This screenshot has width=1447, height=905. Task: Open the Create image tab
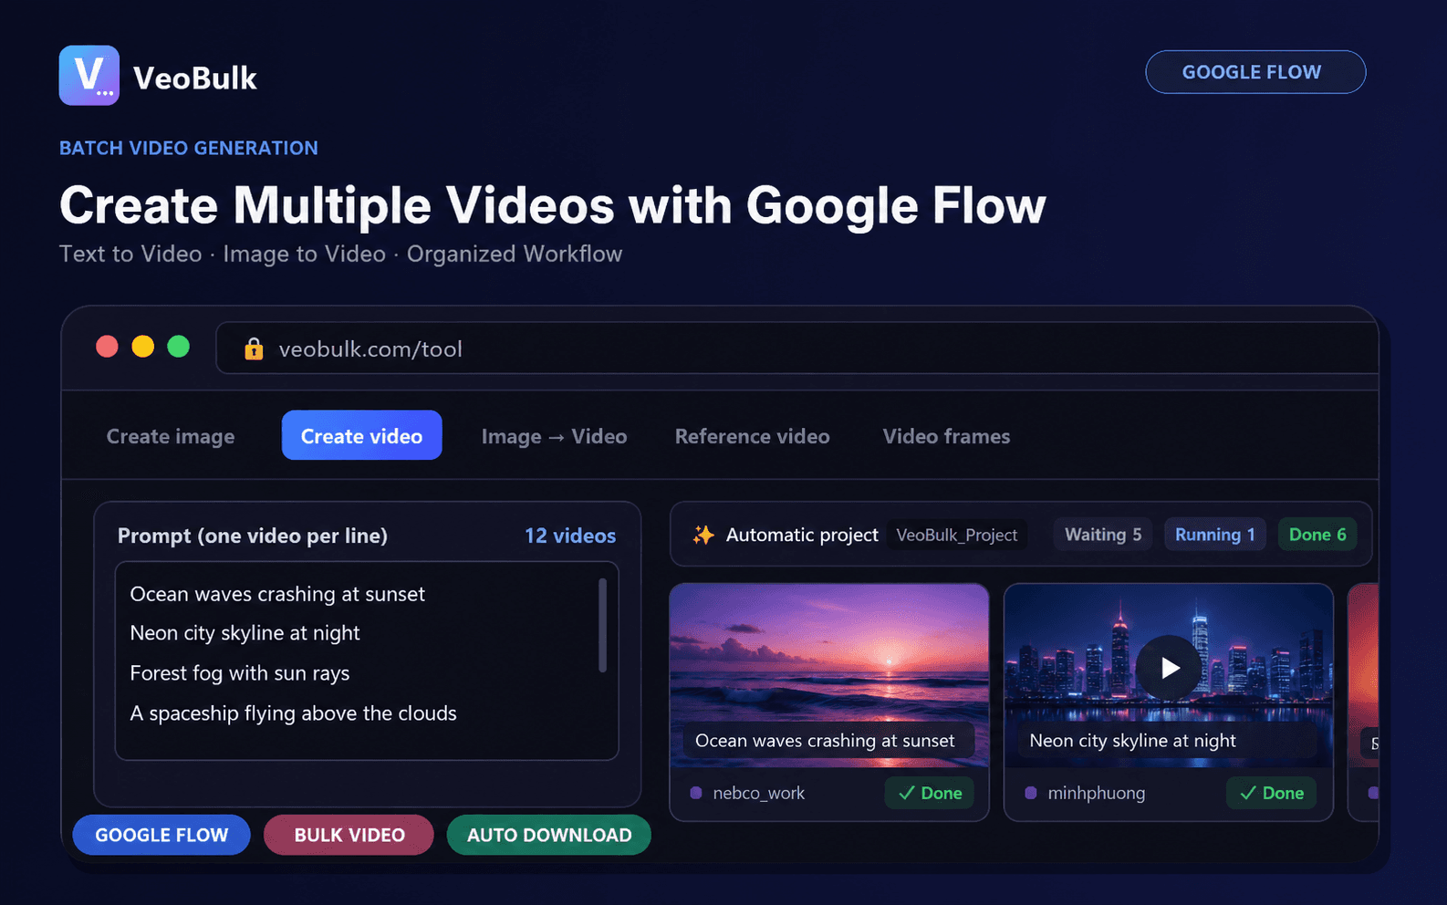click(171, 436)
